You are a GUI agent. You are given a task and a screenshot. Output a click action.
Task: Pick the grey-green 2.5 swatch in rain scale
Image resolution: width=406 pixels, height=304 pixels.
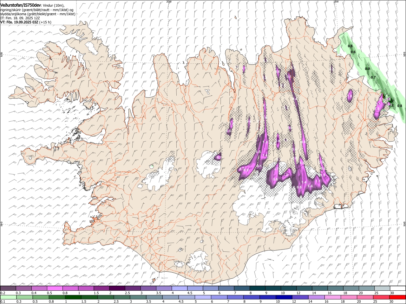click(122, 297)
